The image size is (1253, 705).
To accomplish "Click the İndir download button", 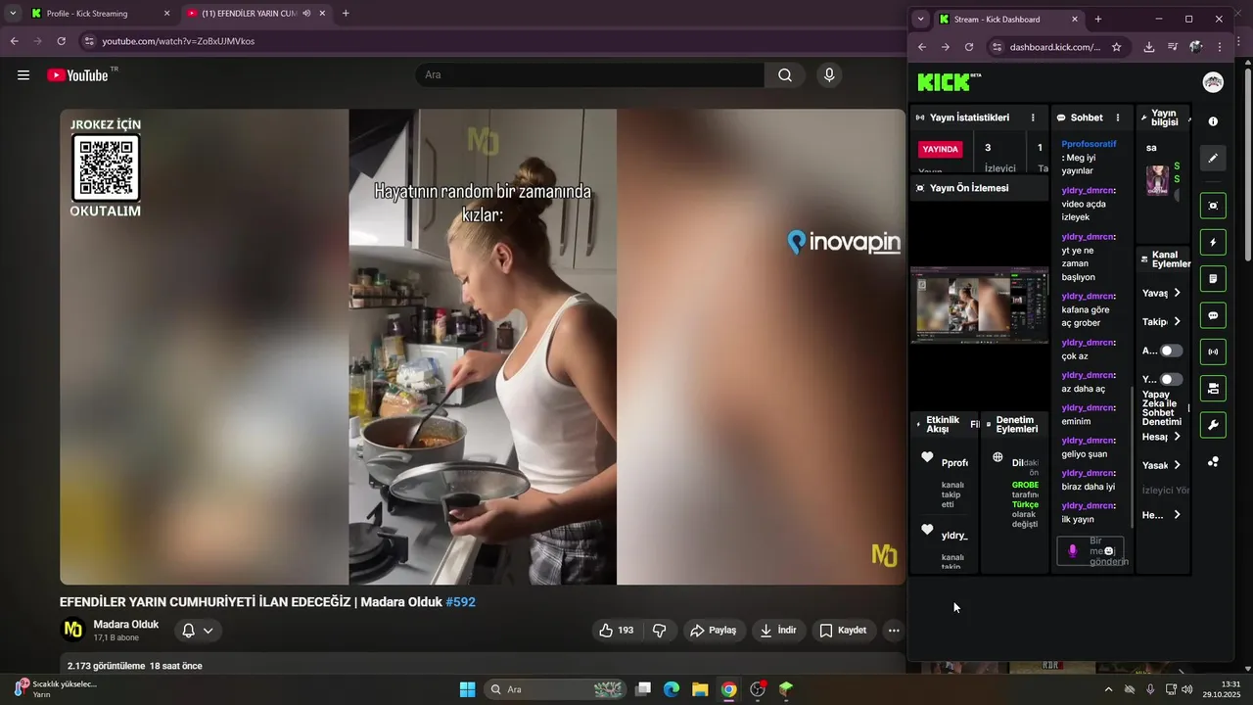I will pos(777,631).
